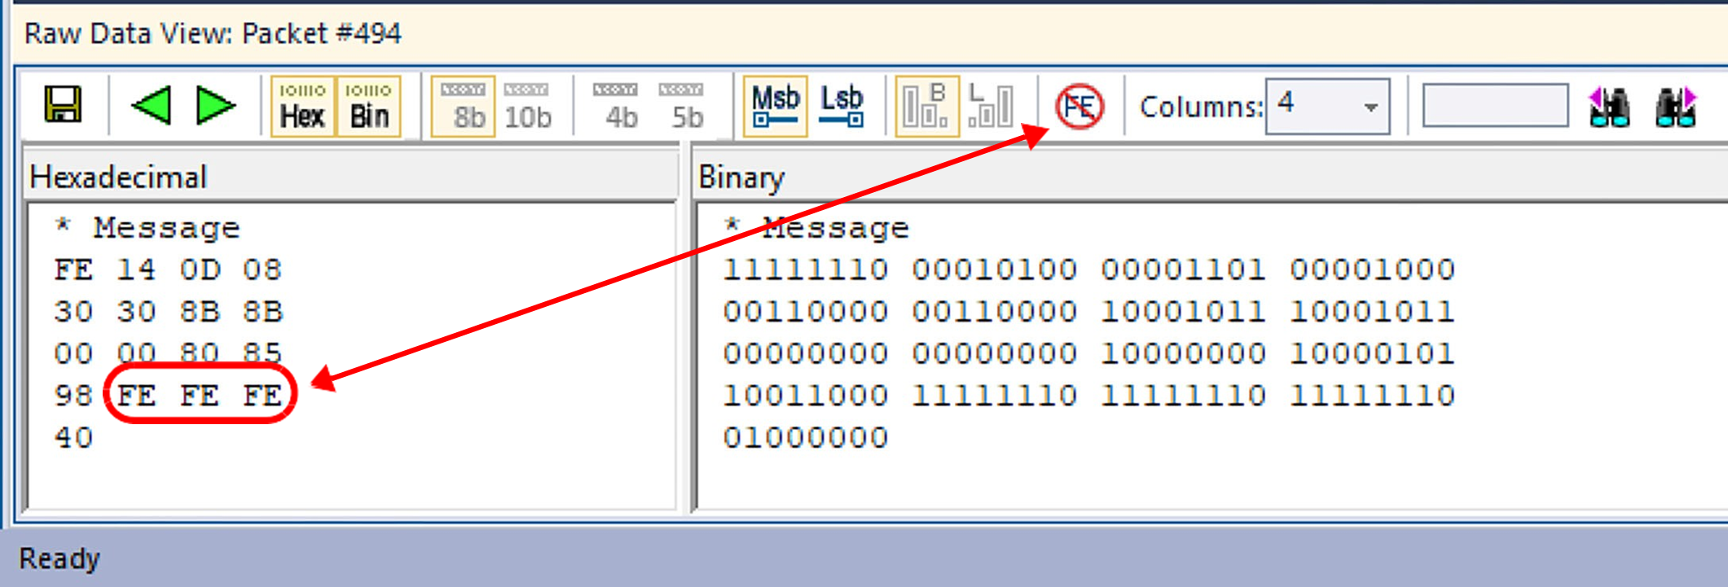
Task: Toggle the Bin view button
Action: 369,107
